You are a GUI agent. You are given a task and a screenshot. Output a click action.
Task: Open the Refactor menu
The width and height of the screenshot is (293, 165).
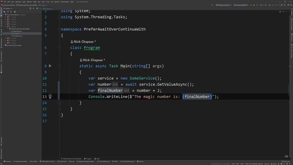coord(29,2)
